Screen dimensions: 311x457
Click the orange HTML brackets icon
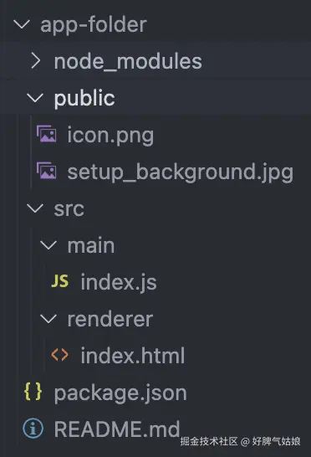[x=59, y=355]
